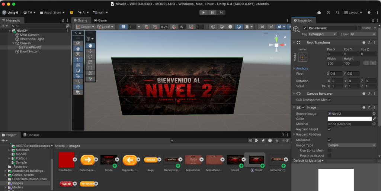Click the Project panel search field
The height and width of the screenshot is (191, 381).
[209, 140]
